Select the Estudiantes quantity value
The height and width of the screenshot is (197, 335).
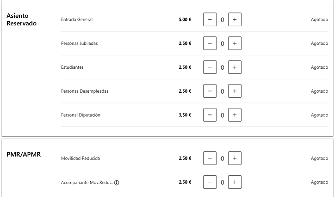click(222, 67)
